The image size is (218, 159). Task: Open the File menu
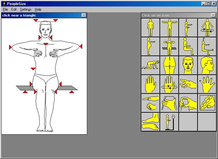click(x=5, y=9)
